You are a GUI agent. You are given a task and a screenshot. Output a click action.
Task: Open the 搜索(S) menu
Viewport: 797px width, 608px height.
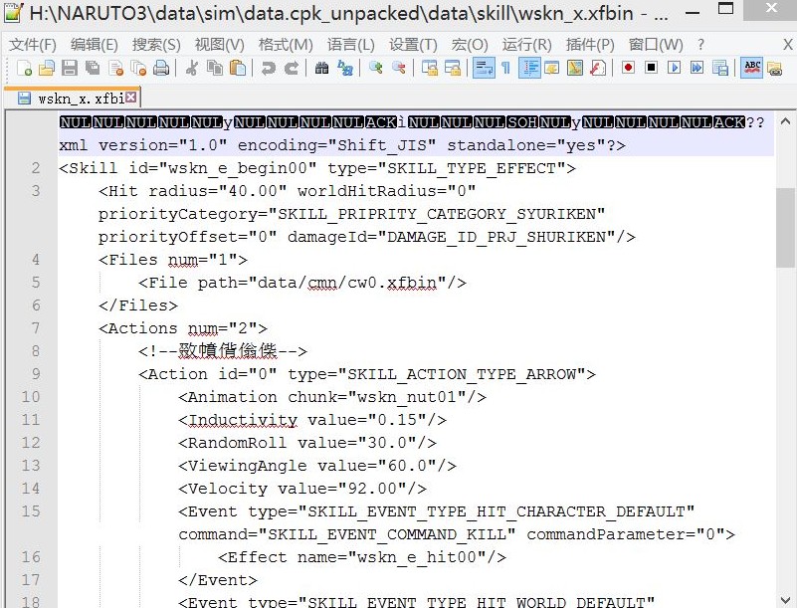[156, 45]
